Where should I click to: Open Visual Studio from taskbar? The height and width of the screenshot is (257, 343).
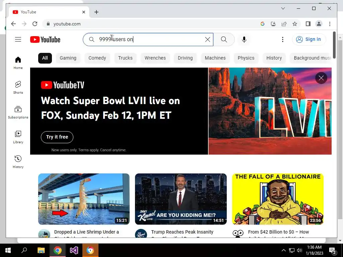coord(74,250)
